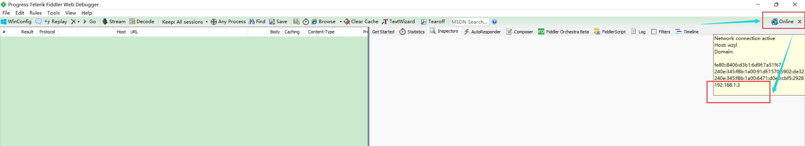Click 'Host: wzyl' text in tooltip
This screenshot has width=805, height=146.
coord(726,45)
